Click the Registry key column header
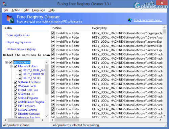 [x=127, y=28]
